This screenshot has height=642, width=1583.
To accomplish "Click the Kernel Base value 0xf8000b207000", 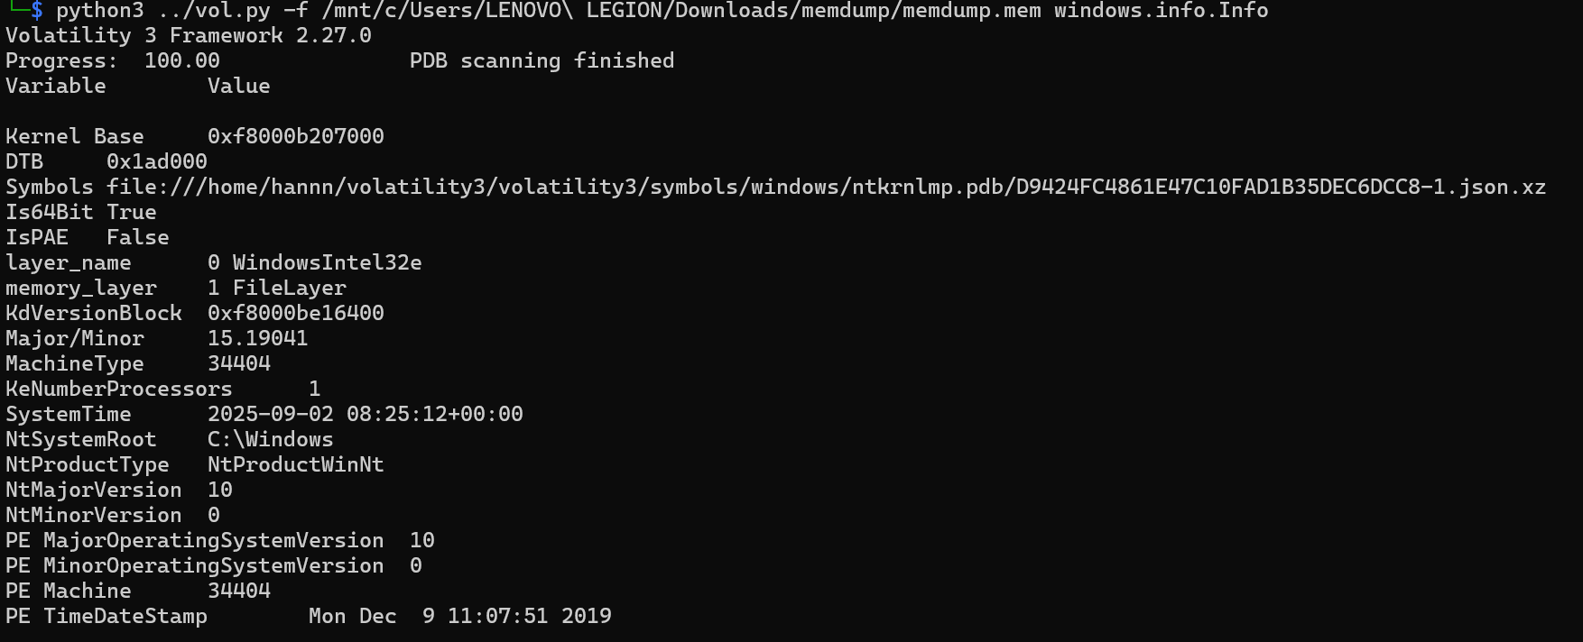I will [x=295, y=136].
